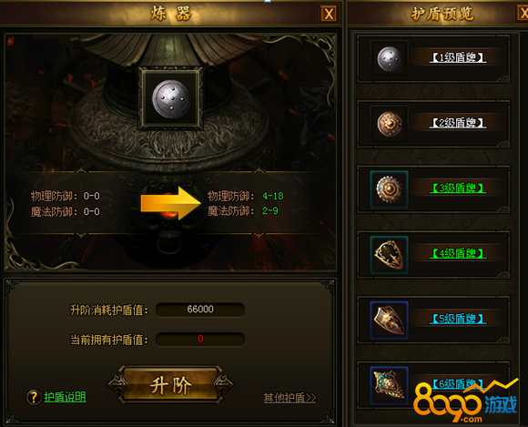Select the 【1级盾牌】 label
The width and height of the screenshot is (528, 427).
pyautogui.click(x=458, y=57)
